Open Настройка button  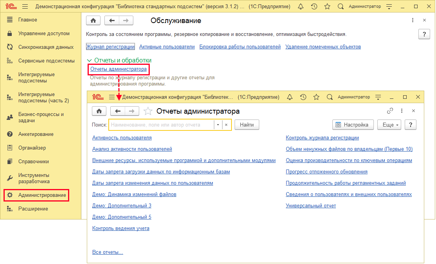tap(353, 125)
